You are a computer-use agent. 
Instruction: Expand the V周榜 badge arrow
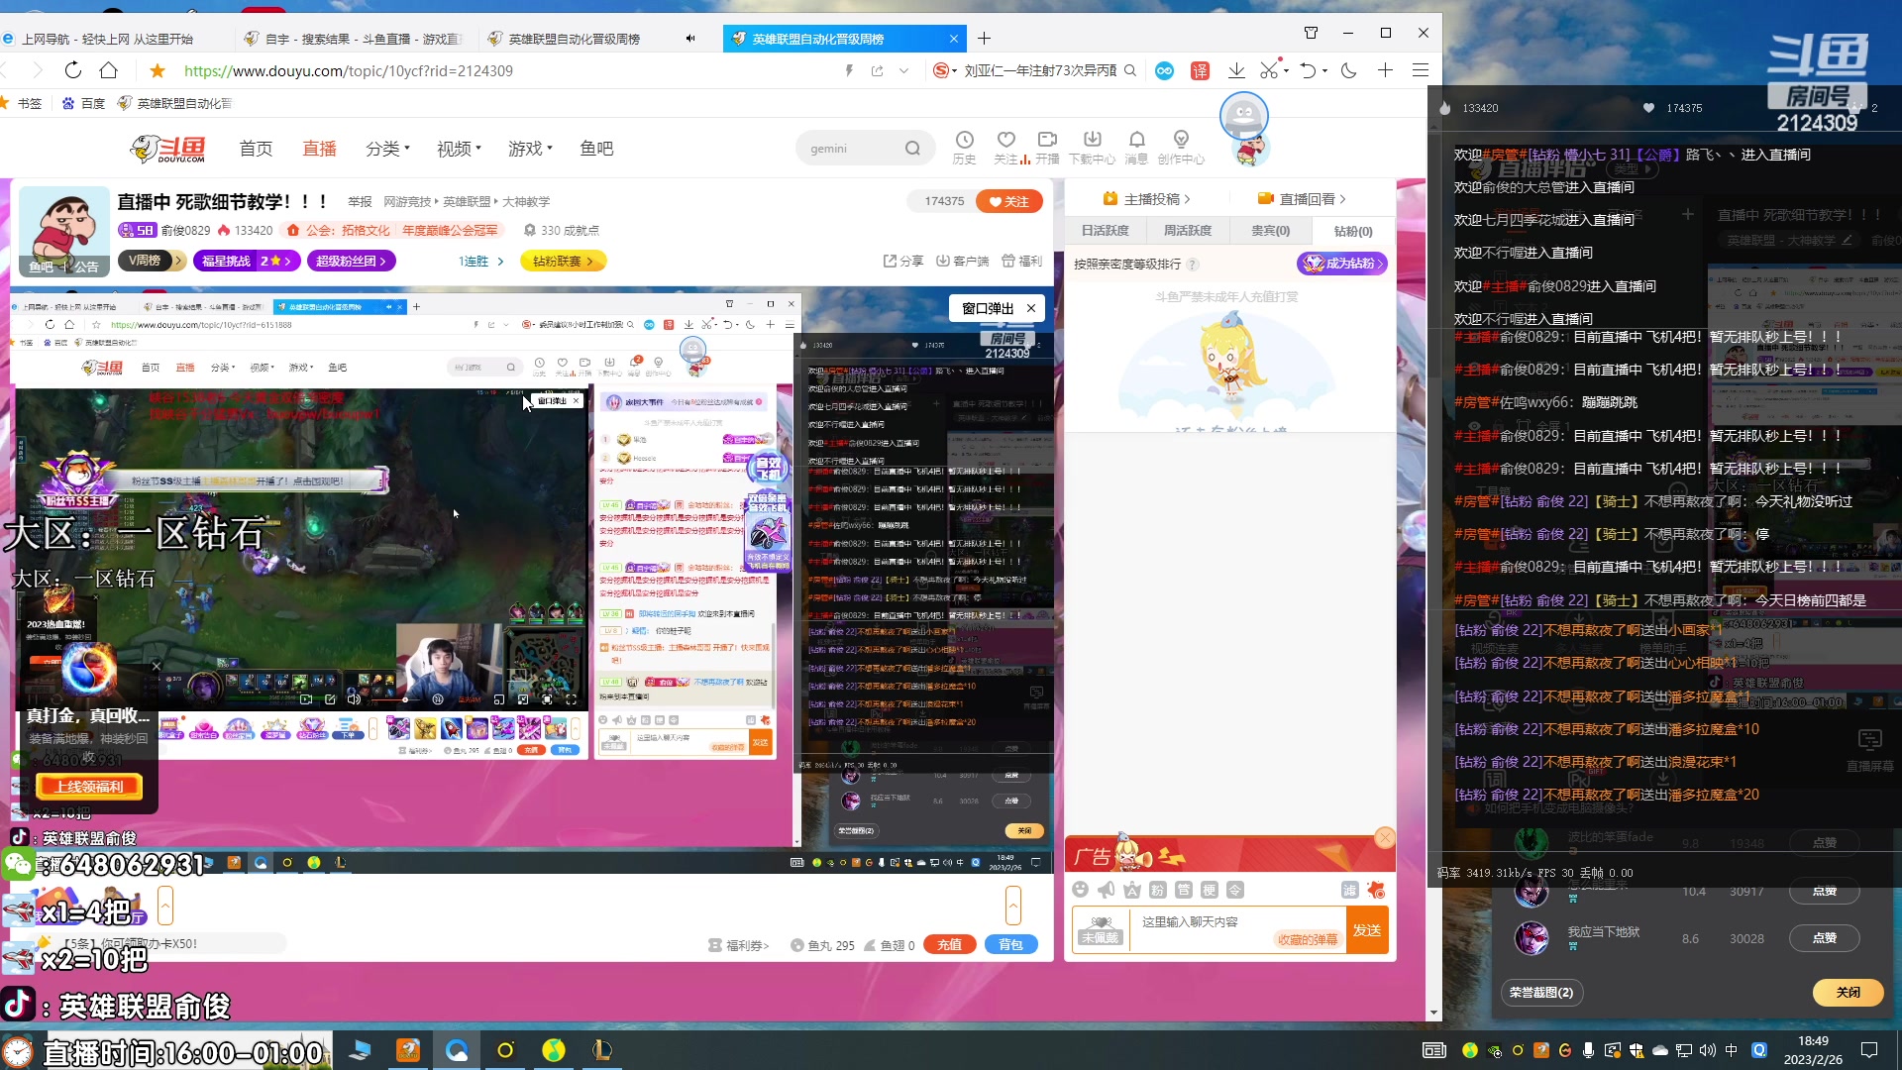178,261
